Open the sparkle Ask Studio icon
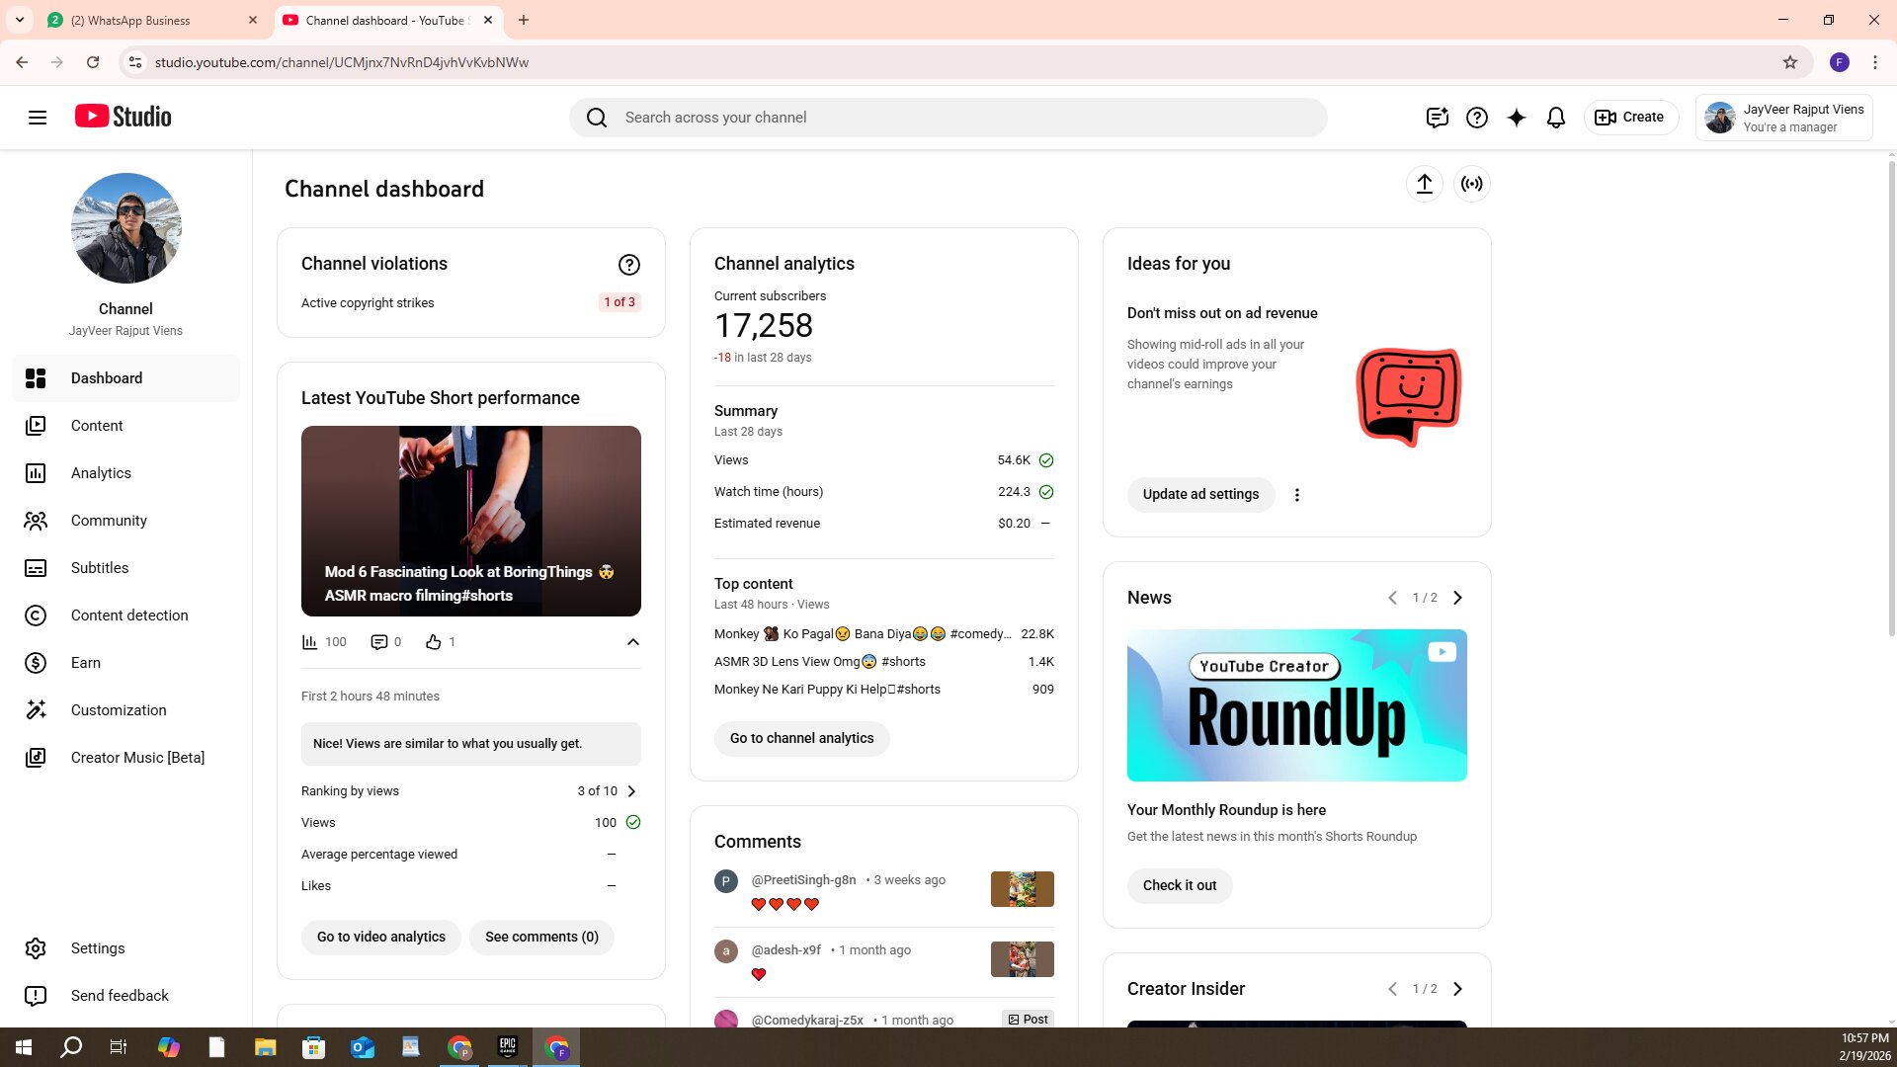 click(x=1517, y=118)
